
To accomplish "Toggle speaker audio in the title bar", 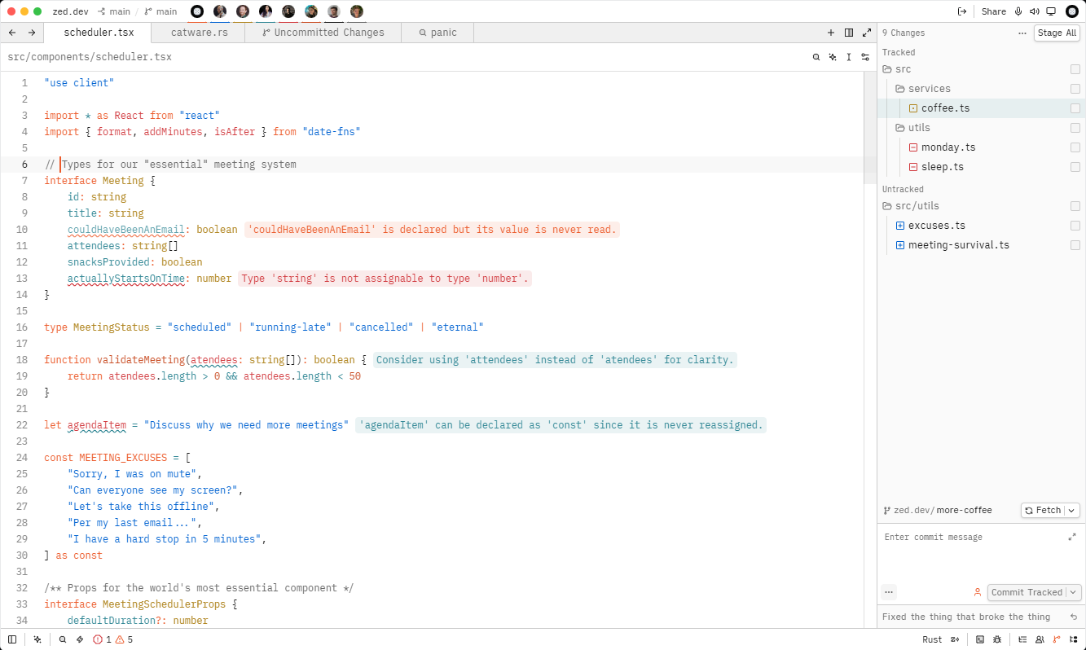I will point(1034,11).
